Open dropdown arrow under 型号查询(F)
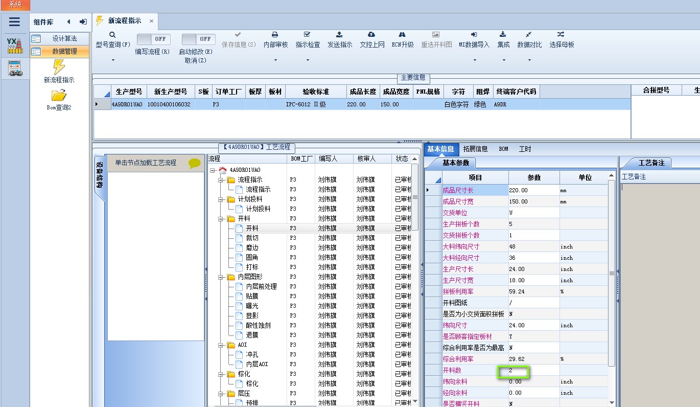 pyautogui.click(x=113, y=60)
